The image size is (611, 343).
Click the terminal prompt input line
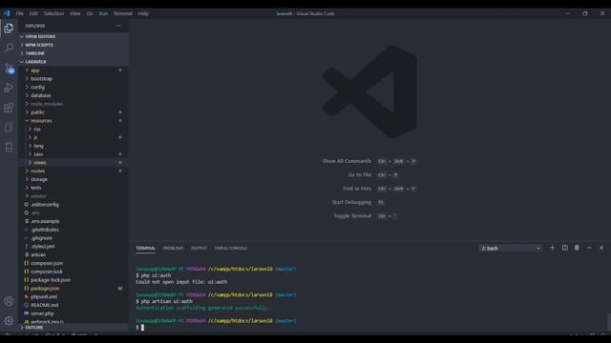pos(370,328)
